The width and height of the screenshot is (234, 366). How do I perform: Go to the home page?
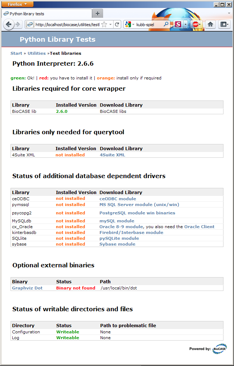pyautogui.click(x=210, y=24)
